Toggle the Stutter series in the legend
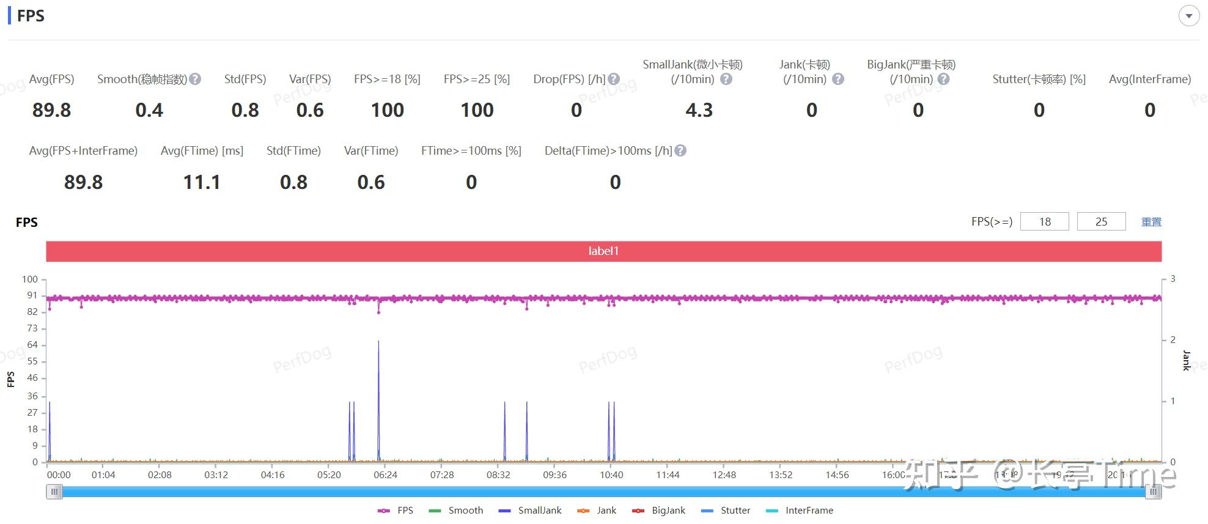Screen dimensions: 1208x524 tap(726, 510)
